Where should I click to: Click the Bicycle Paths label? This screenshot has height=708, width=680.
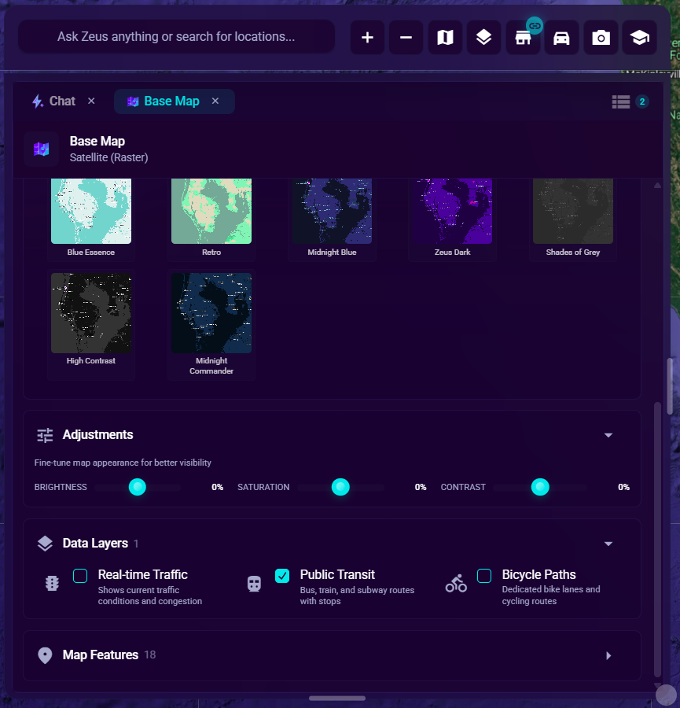tap(538, 574)
